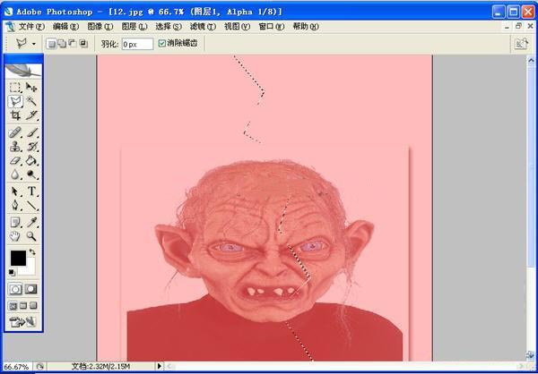The height and width of the screenshot is (374, 538).
Task: Click the document size text 文档:2.32M/2.15M
Action: [100, 367]
